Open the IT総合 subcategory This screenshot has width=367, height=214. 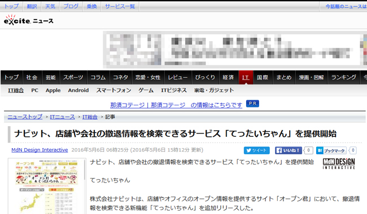click(x=16, y=90)
